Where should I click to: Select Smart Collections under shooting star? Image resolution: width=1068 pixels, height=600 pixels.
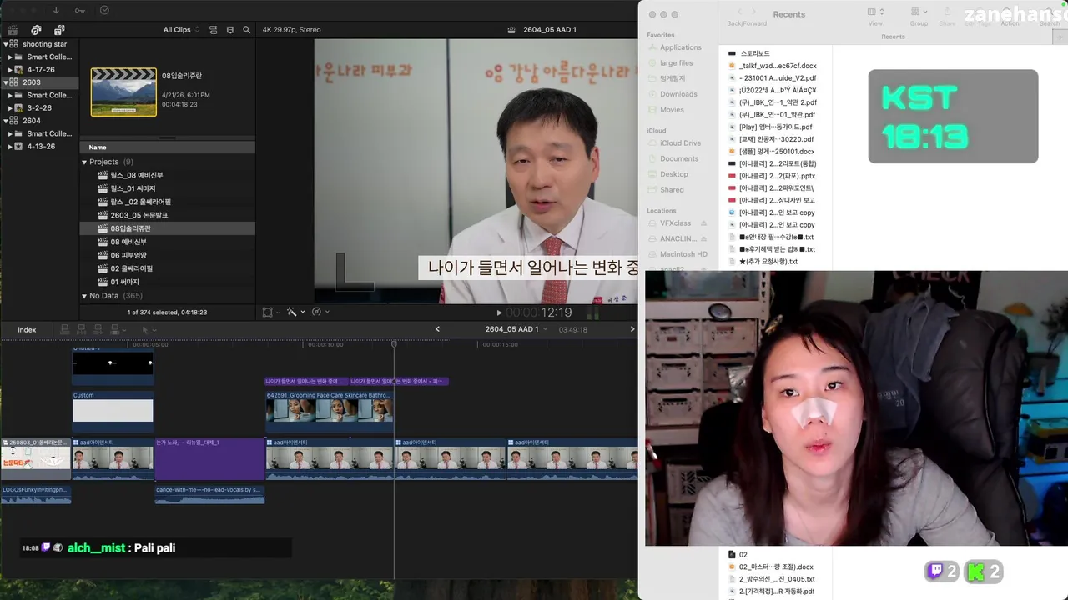[49, 57]
